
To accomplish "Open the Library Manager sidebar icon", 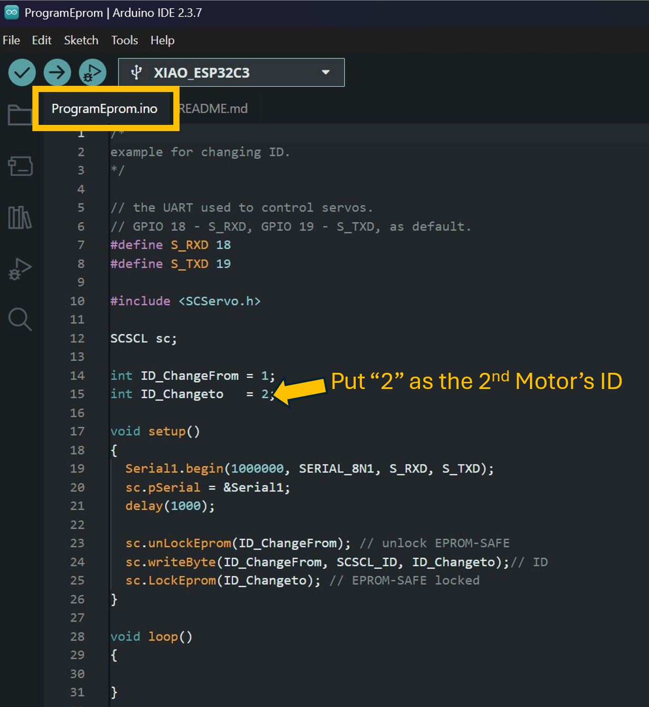I will coord(20,217).
